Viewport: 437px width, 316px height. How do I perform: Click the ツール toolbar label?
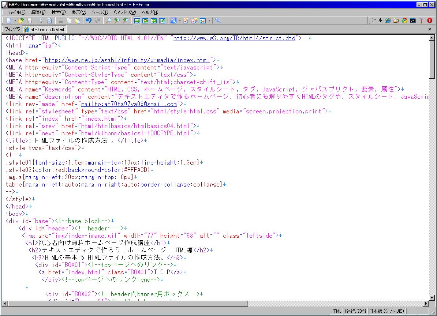[x=377, y=20]
